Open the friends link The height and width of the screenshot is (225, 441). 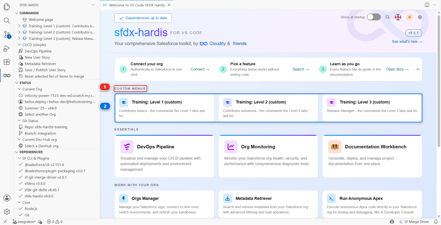(240, 43)
